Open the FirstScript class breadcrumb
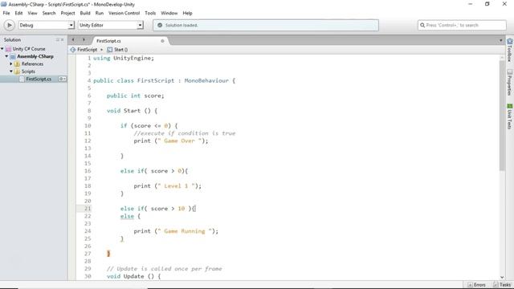This screenshot has width=514, height=289. 87,50
